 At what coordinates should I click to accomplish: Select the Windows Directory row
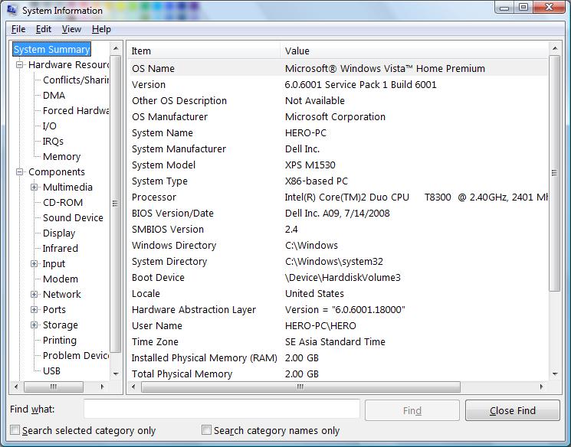pyautogui.click(x=339, y=245)
